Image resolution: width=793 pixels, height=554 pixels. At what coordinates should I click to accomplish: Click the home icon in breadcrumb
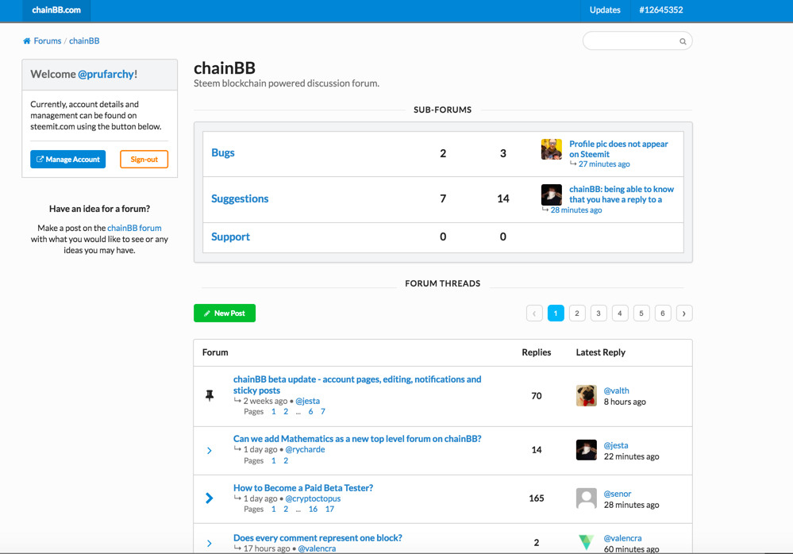tap(27, 41)
